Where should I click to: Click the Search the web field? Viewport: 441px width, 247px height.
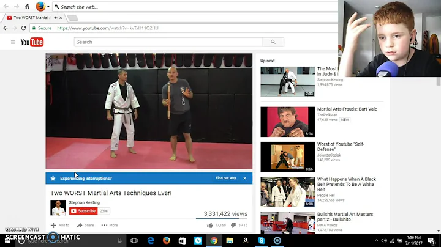pyautogui.click(x=195, y=7)
